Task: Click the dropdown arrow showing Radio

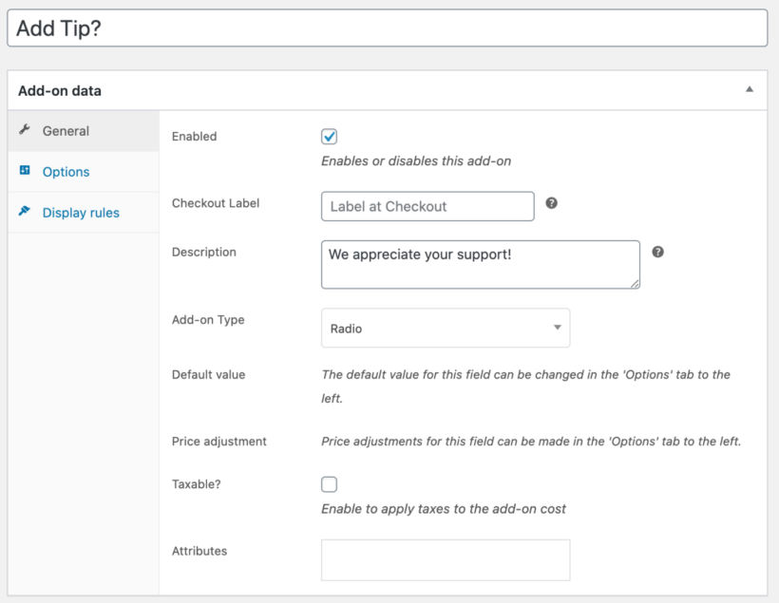Action: [x=557, y=327]
